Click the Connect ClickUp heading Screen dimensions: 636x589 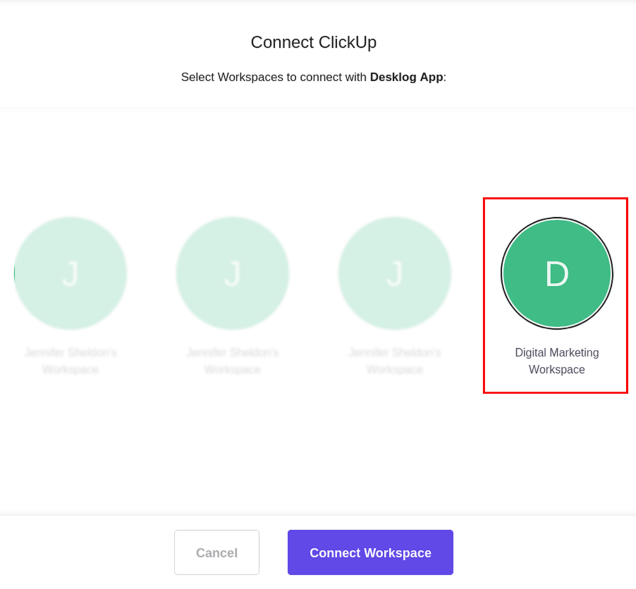click(x=314, y=42)
